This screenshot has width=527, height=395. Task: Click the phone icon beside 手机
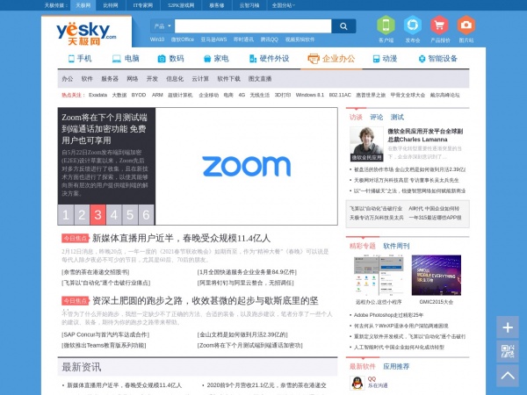click(x=71, y=59)
